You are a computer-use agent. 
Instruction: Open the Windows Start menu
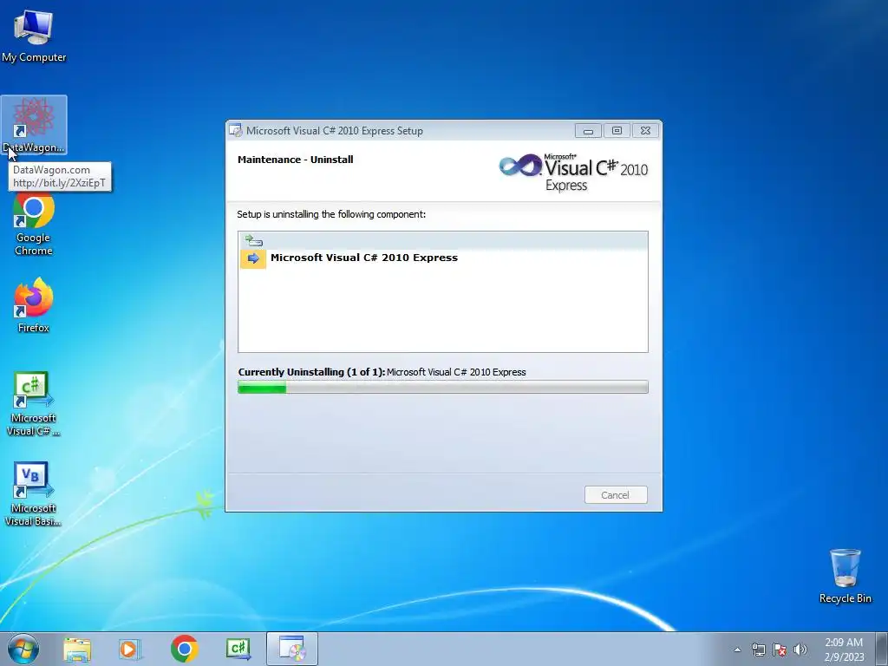tap(23, 649)
